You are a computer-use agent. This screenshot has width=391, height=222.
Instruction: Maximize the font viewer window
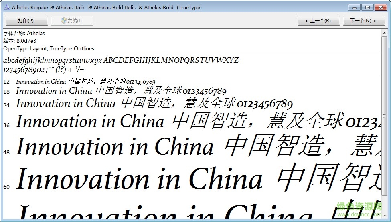pyautogui.click(x=367, y=7)
